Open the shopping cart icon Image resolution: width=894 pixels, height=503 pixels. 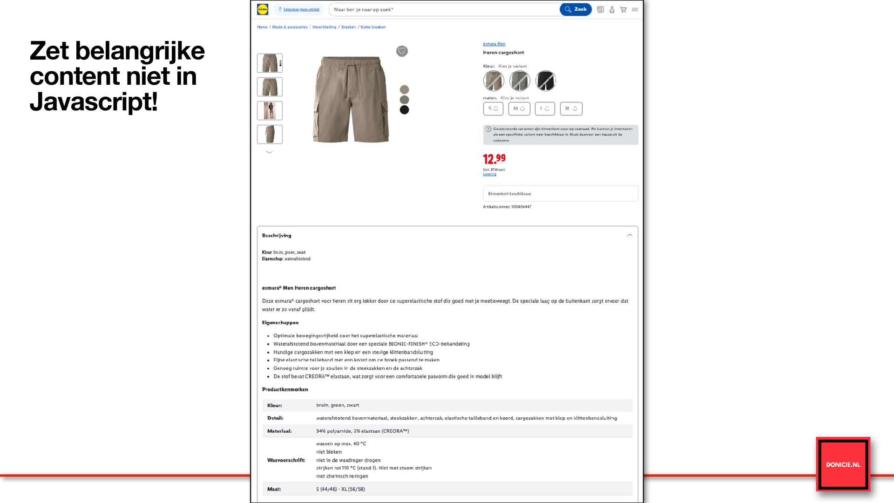pyautogui.click(x=623, y=9)
